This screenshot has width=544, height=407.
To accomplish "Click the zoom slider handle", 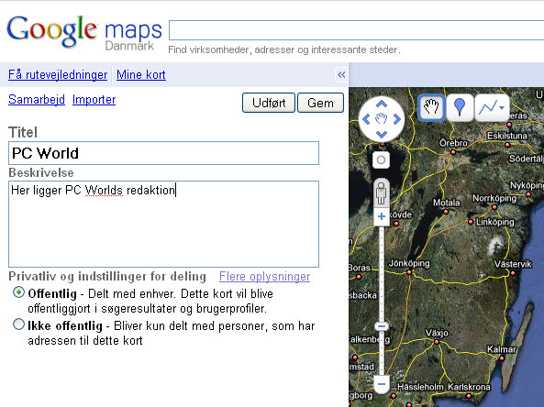I will [382, 326].
